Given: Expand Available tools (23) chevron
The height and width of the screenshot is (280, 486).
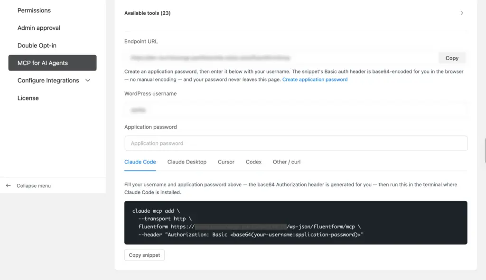Looking at the screenshot, I should (461, 13).
